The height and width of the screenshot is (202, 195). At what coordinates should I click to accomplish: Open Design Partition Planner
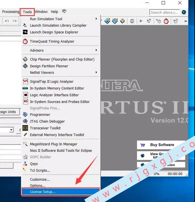61,66
